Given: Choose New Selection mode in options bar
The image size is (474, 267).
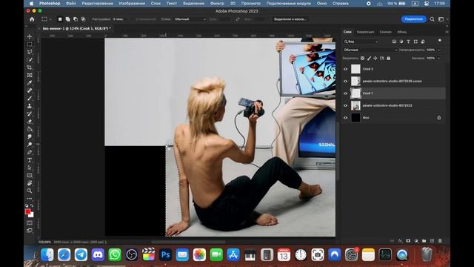Looking at the screenshot, I should pyautogui.click(x=60, y=19).
